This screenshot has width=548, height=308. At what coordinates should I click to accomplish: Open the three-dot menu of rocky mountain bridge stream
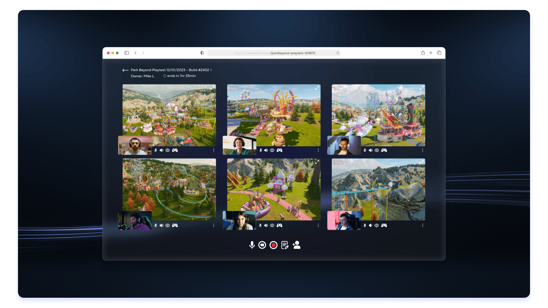(423, 225)
